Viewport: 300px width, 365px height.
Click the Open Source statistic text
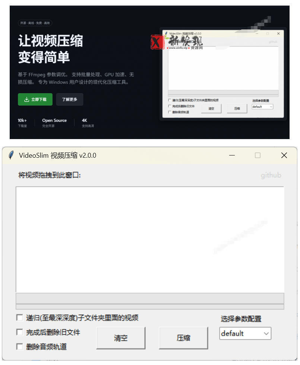(54, 120)
